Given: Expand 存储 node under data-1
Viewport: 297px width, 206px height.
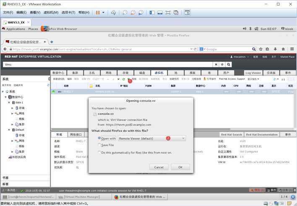Looking at the screenshot, I should point(12,108).
